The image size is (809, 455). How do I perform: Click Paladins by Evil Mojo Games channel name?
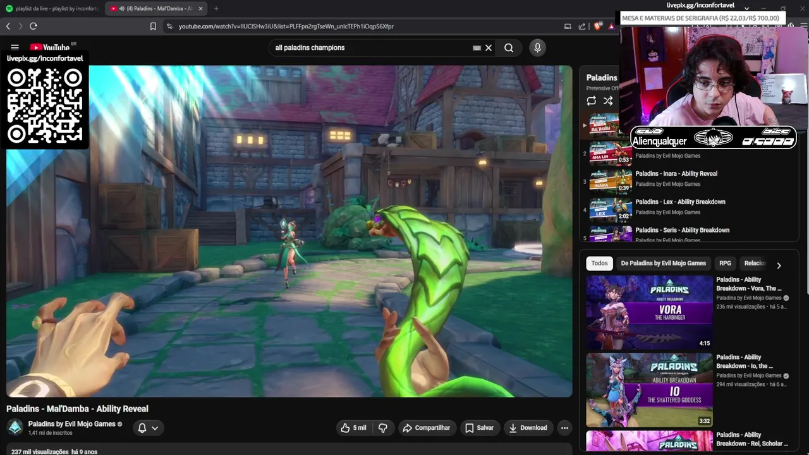(71, 424)
